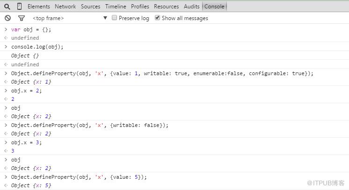Screen dimensions: 349x190
Task: Open the console filter funnel icon
Action: (x=22, y=18)
